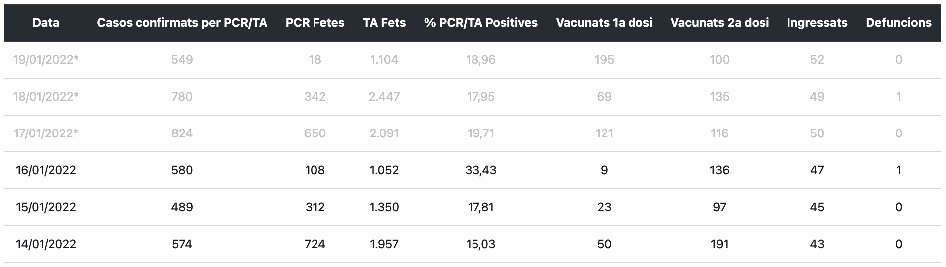
Task: Click the Vacunats 1a dosi header
Action: 604,23
